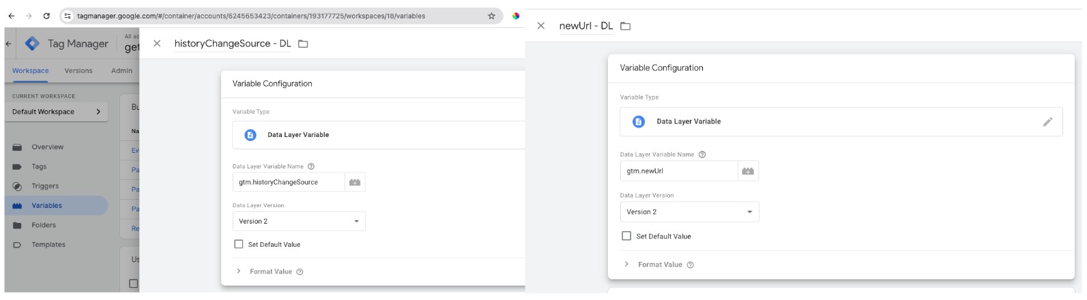This screenshot has height=300, width=1087.
Task: Switch to the Versions tab
Action: point(78,71)
